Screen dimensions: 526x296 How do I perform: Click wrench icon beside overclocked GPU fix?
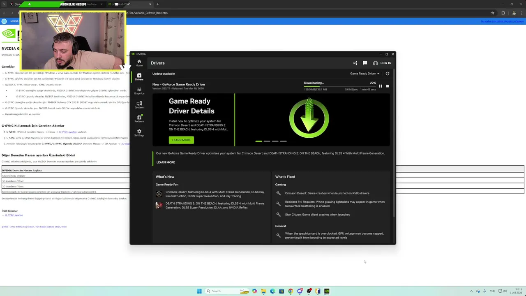278,236
